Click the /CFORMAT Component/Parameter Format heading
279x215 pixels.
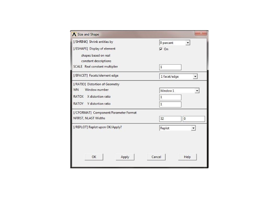tap(105, 113)
